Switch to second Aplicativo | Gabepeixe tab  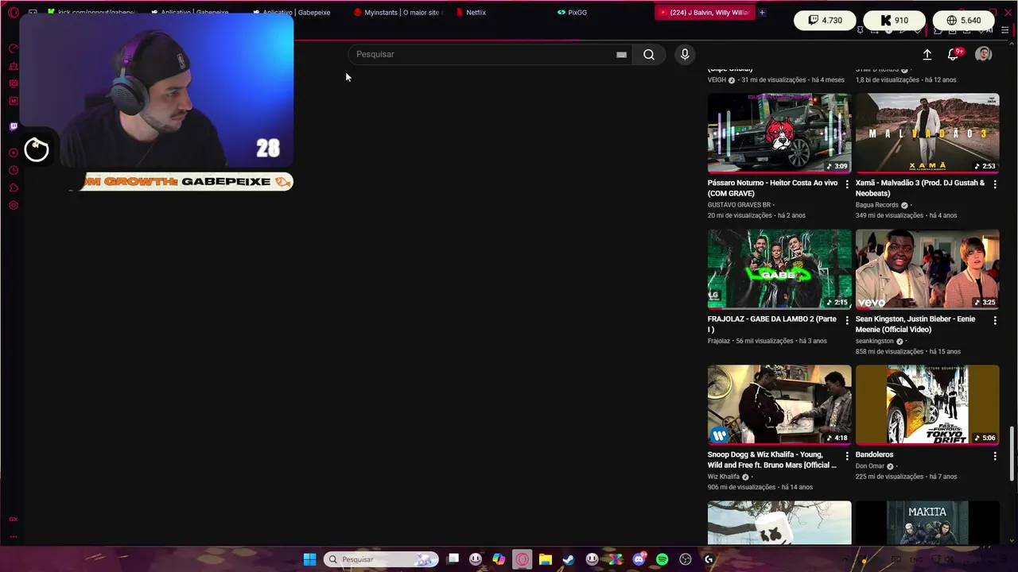coord(293,13)
